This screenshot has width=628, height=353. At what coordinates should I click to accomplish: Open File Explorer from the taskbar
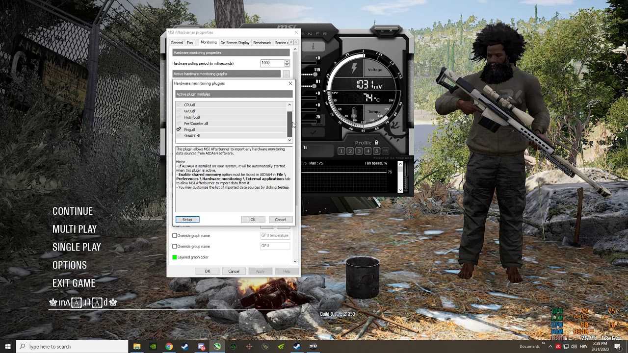(x=137, y=347)
